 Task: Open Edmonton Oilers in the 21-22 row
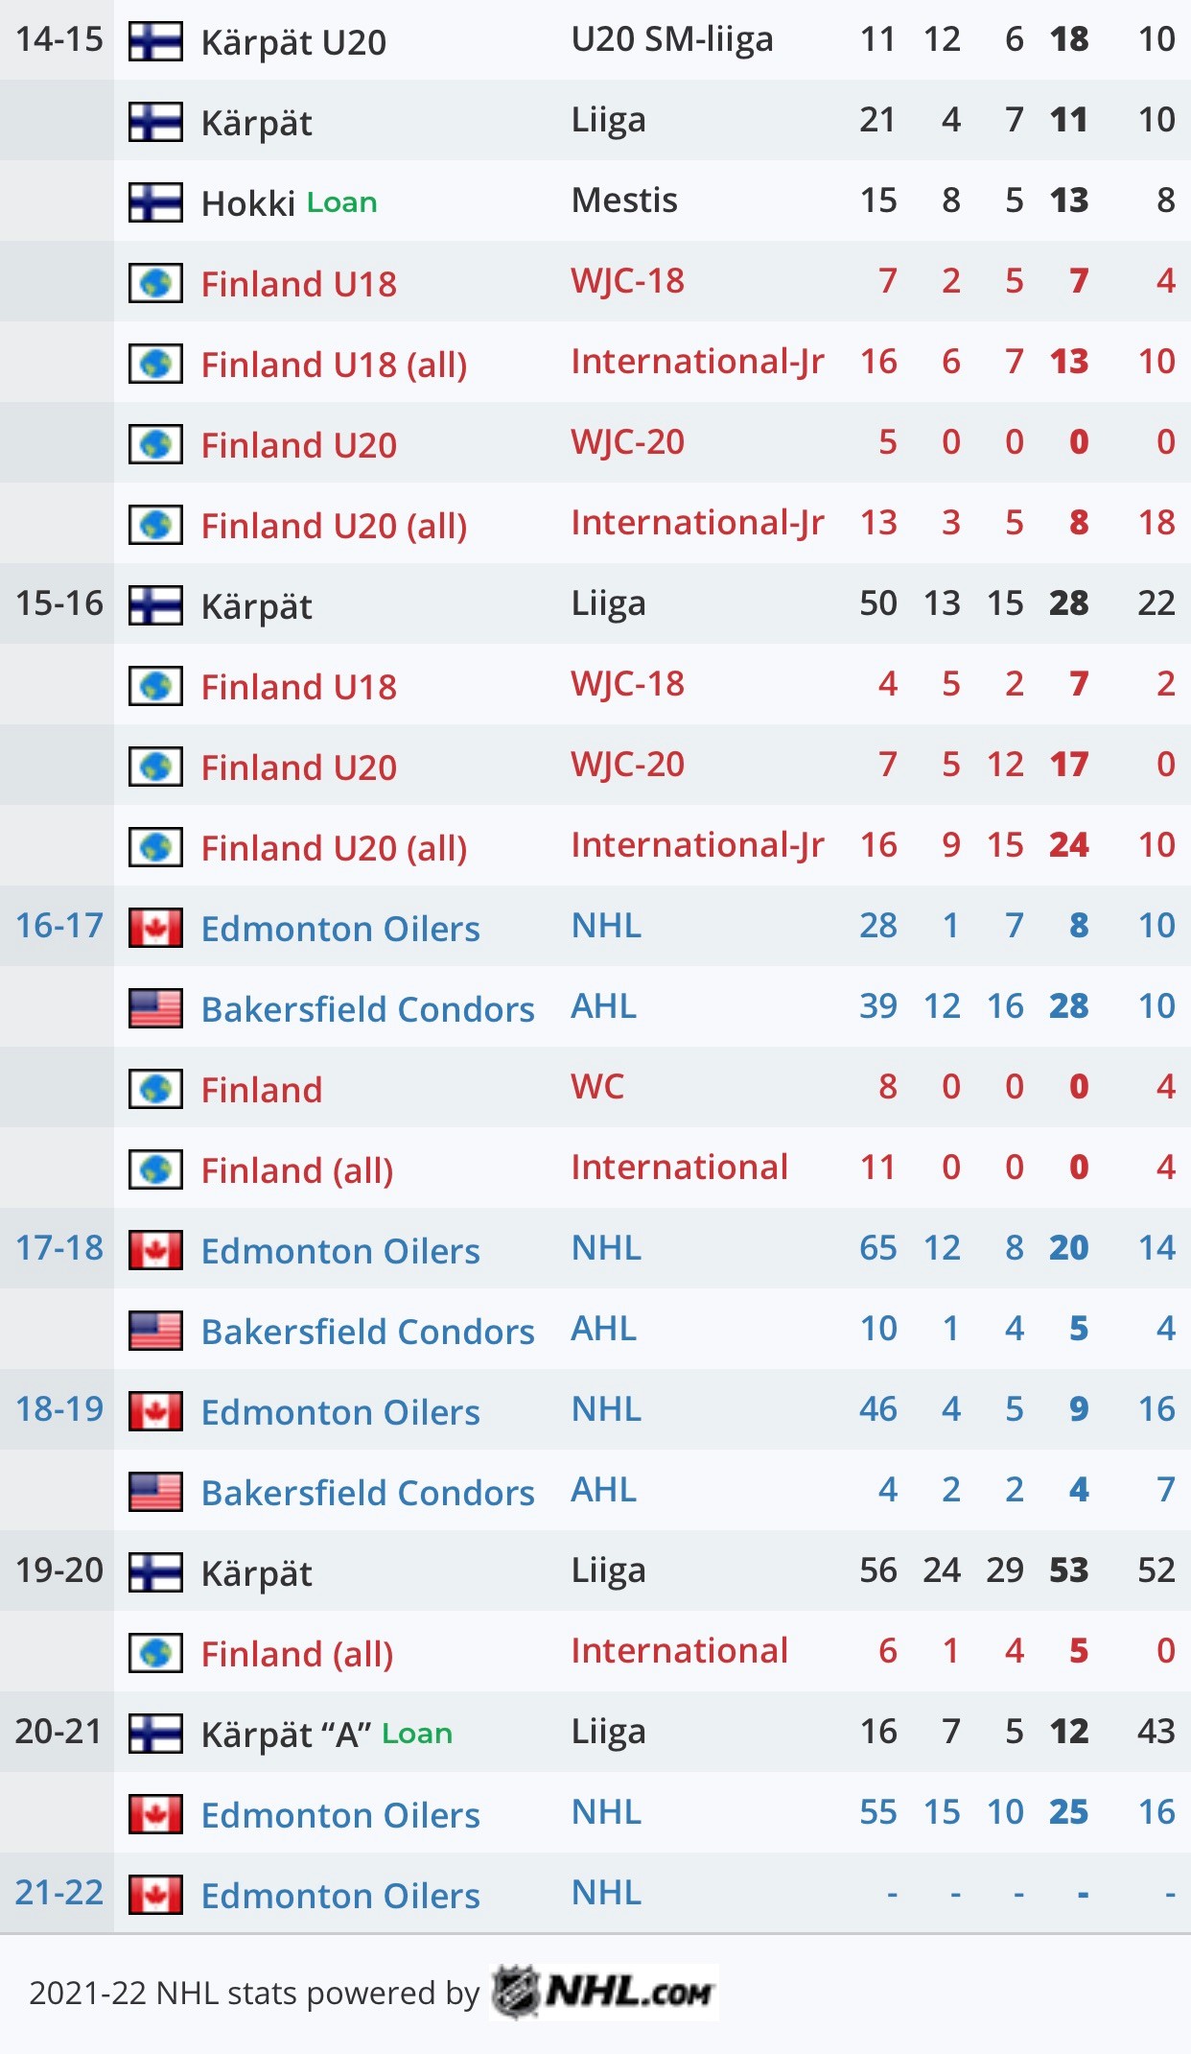coord(340,1896)
